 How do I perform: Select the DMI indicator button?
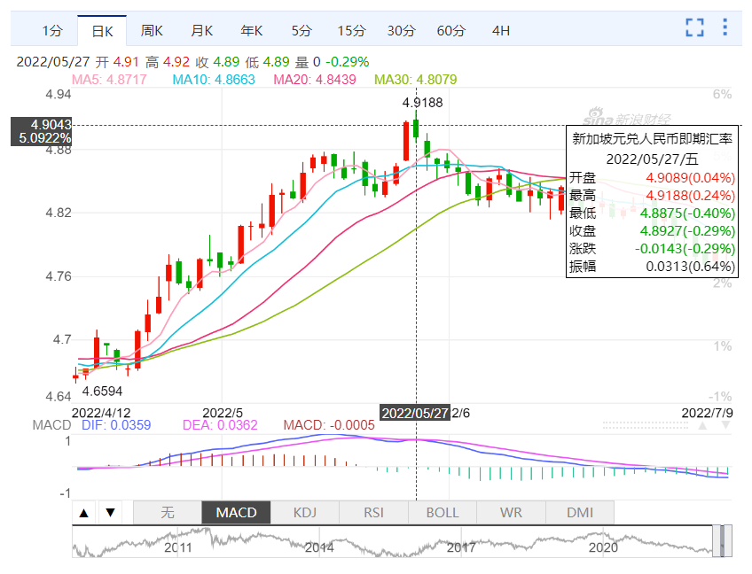[580, 513]
